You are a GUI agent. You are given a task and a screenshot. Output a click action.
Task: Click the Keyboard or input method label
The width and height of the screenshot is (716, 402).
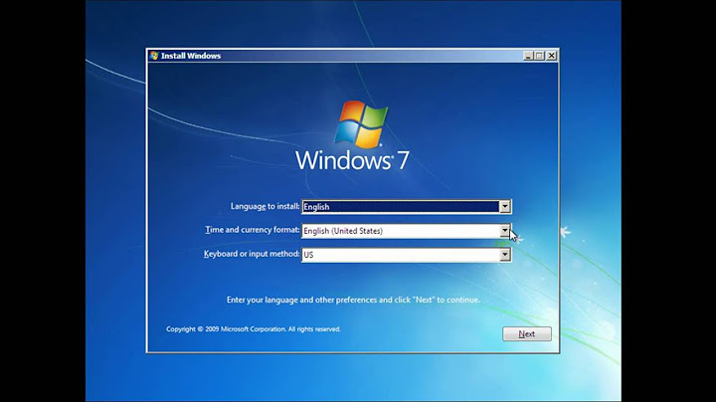252,254
